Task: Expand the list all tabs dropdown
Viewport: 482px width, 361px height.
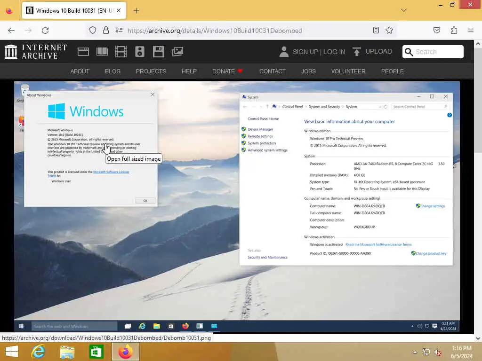Action: pyautogui.click(x=404, y=10)
